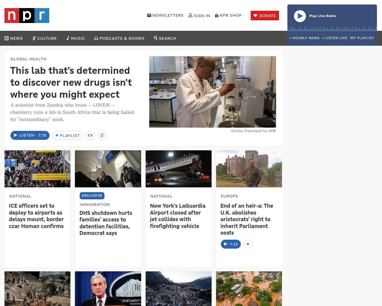Read End of an heir-a headline
The image size is (382, 306).
(x=247, y=219)
